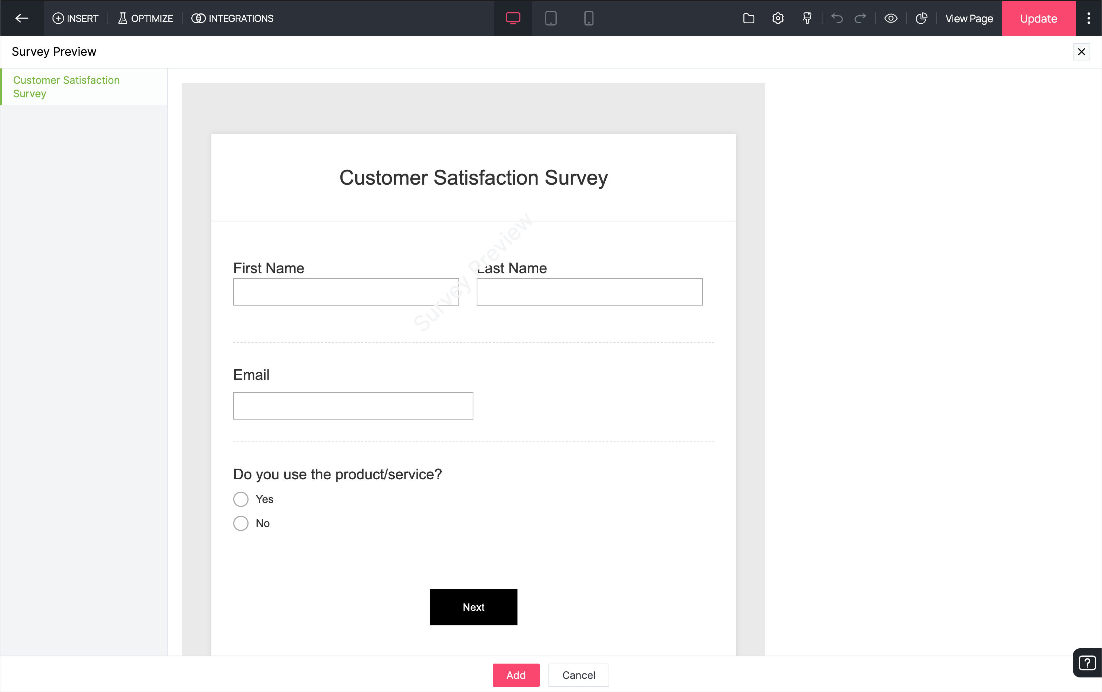This screenshot has width=1102, height=692.
Task: Open the OPTIMIZE menu
Action: coord(145,18)
